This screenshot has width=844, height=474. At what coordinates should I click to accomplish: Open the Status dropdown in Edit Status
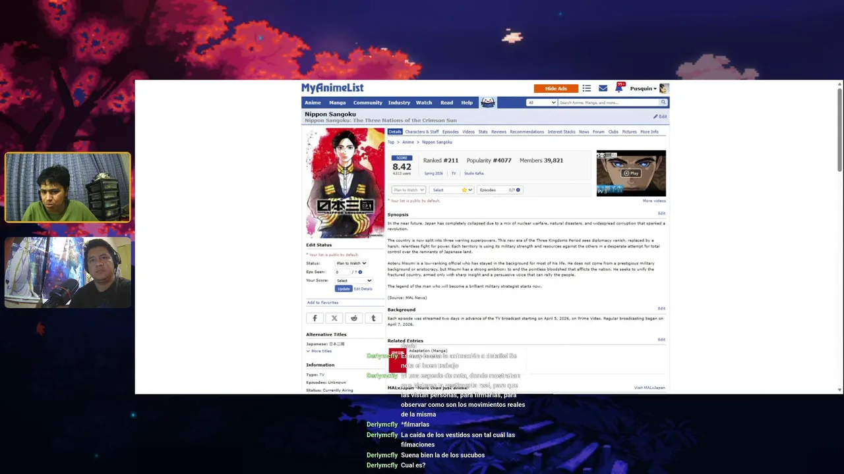click(x=351, y=263)
